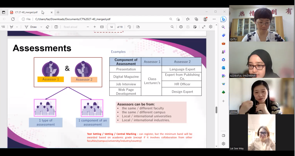Image resolution: width=295 pixels, height=156 pixels.
Task: Click the '1 type of assessment' box
Action: click(x=46, y=122)
